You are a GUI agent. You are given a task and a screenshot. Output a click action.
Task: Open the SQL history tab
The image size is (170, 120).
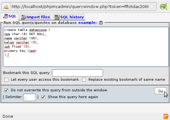69,17
